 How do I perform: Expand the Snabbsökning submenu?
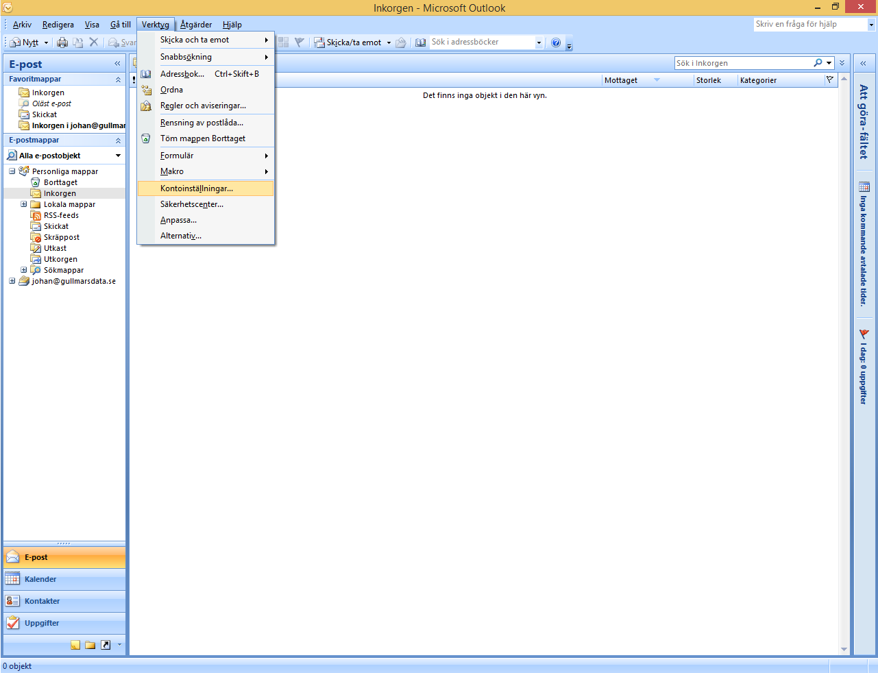point(206,57)
